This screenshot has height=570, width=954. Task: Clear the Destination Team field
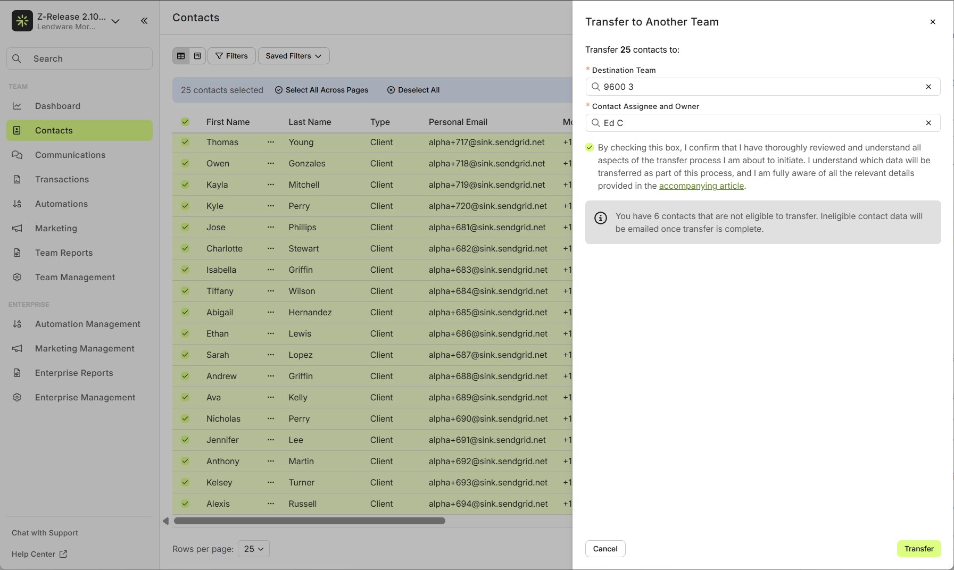pyautogui.click(x=928, y=87)
